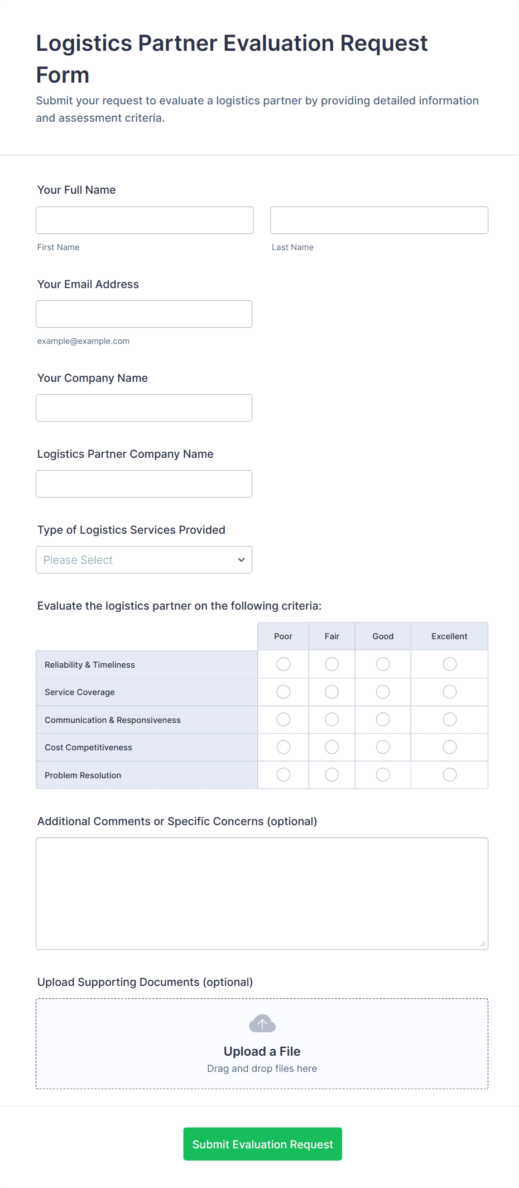Click the cloud upload icon

tap(262, 1023)
